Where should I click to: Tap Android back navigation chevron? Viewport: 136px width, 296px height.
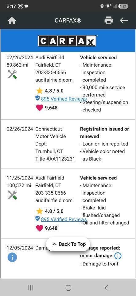point(107,288)
